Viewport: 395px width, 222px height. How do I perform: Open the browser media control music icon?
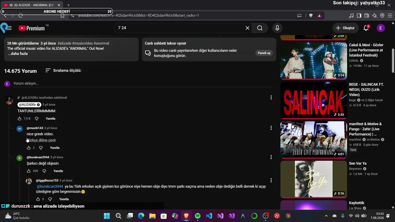351,15
